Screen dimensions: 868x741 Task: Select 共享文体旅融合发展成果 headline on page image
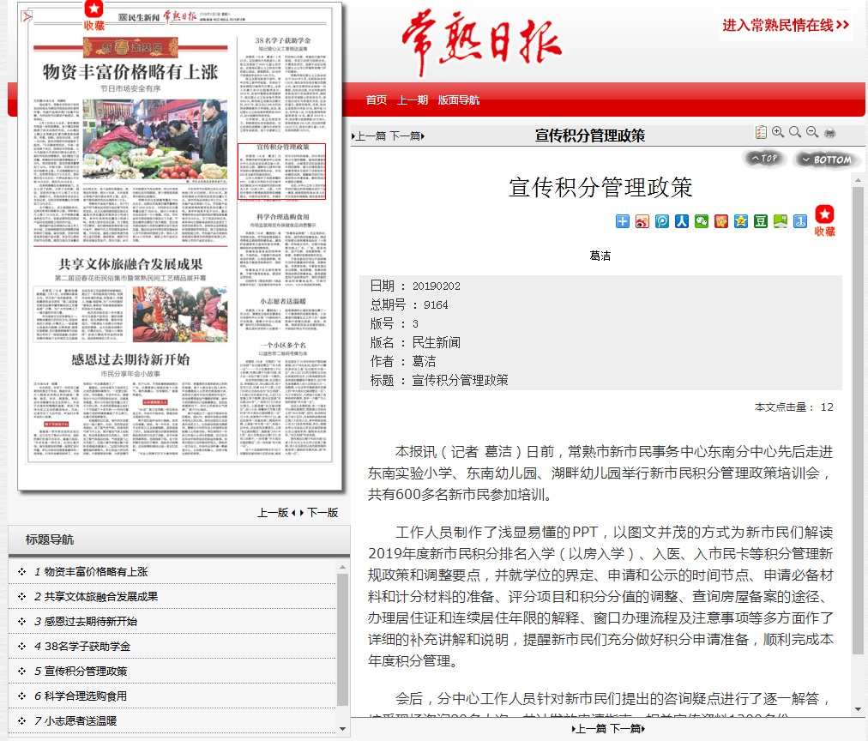(130, 264)
